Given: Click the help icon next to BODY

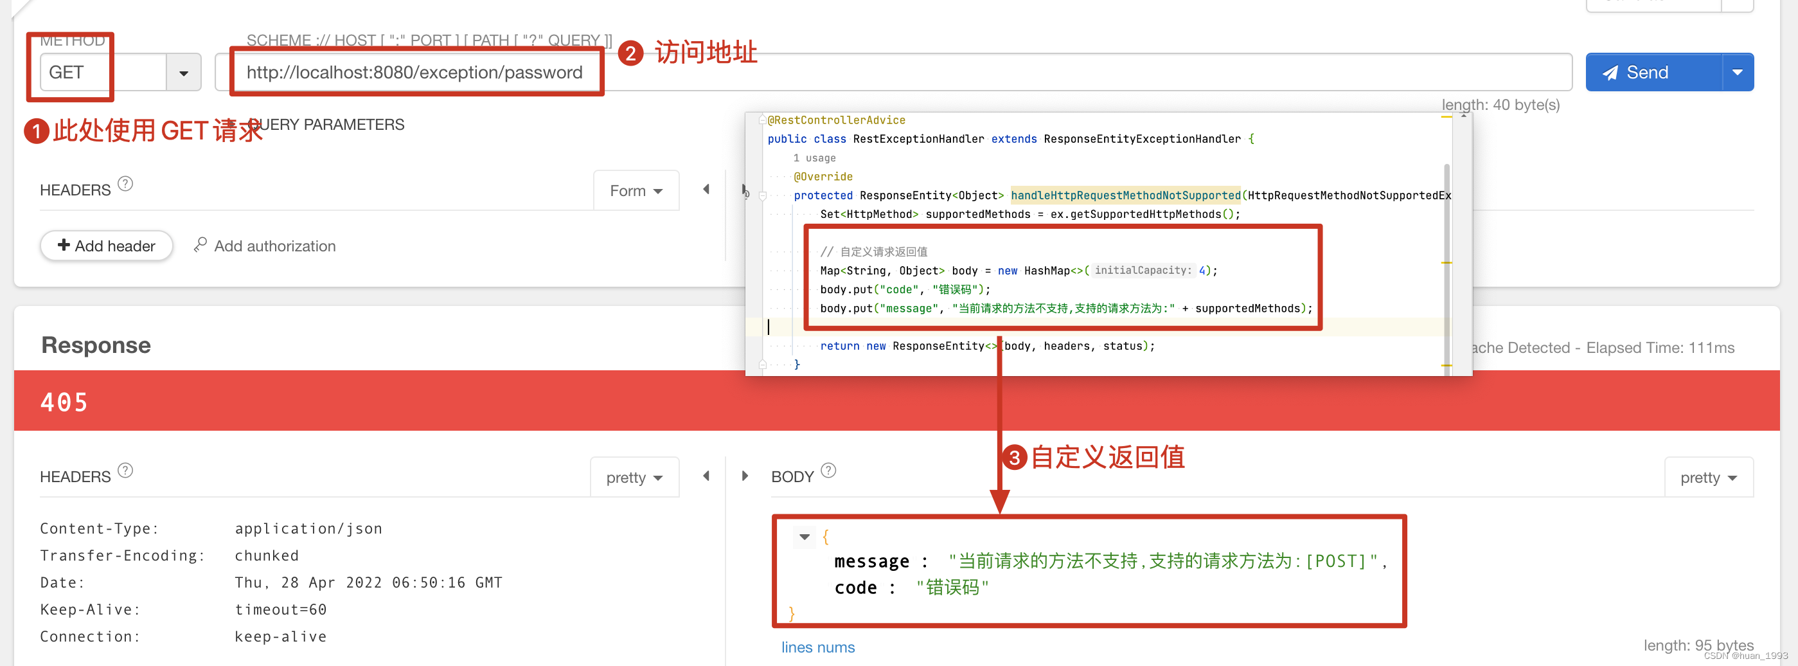Looking at the screenshot, I should coord(828,471).
